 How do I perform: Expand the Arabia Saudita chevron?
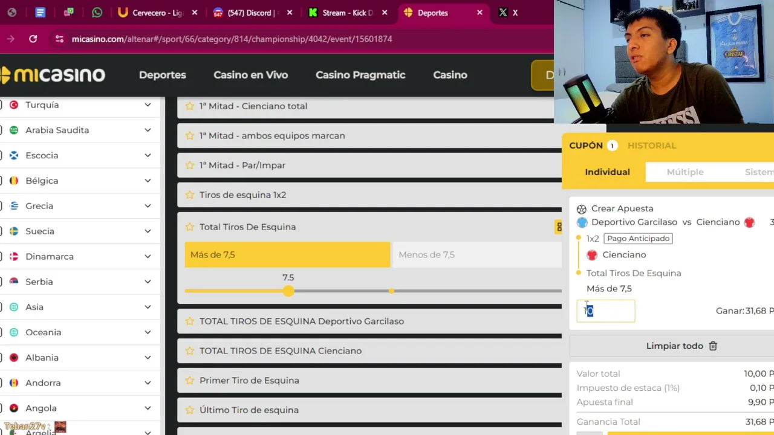148,130
